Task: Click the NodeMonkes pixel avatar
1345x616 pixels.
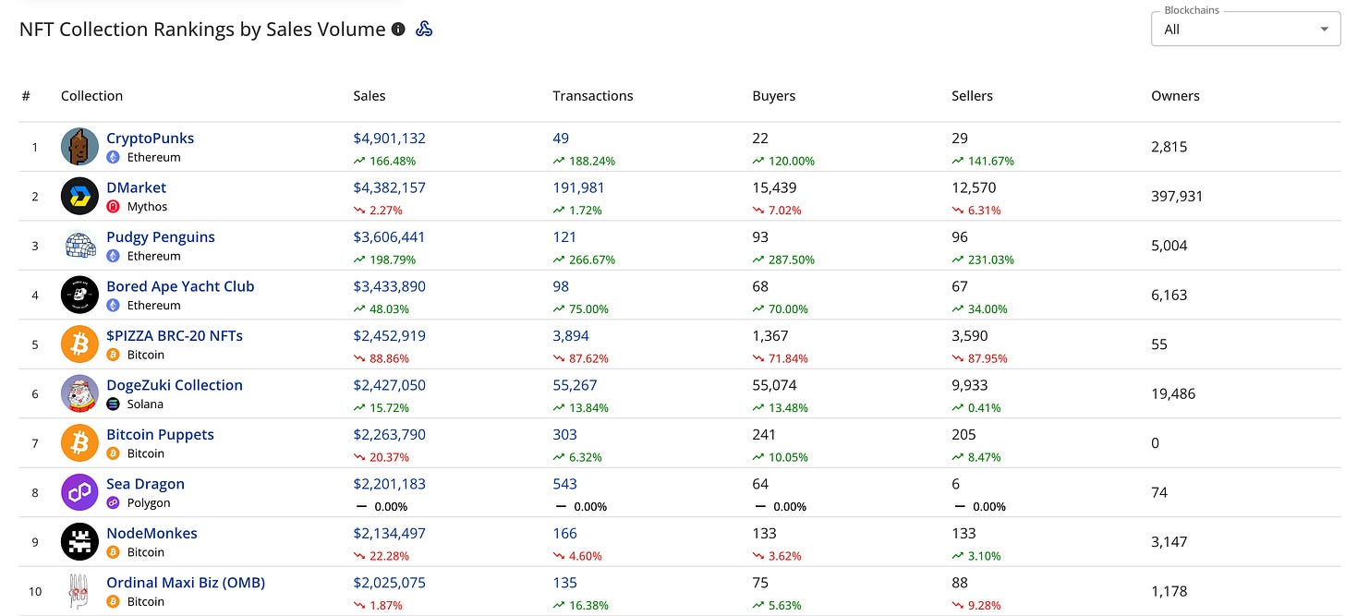Action: click(79, 542)
